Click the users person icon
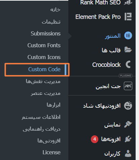The width and height of the screenshot is (139, 160). point(128,153)
